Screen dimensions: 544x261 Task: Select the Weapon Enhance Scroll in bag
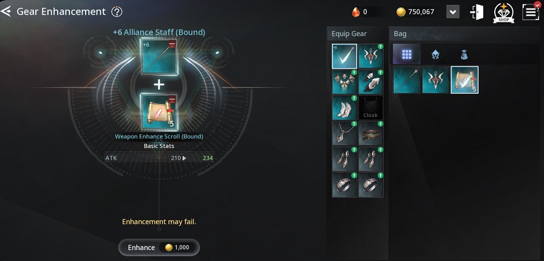(x=464, y=80)
